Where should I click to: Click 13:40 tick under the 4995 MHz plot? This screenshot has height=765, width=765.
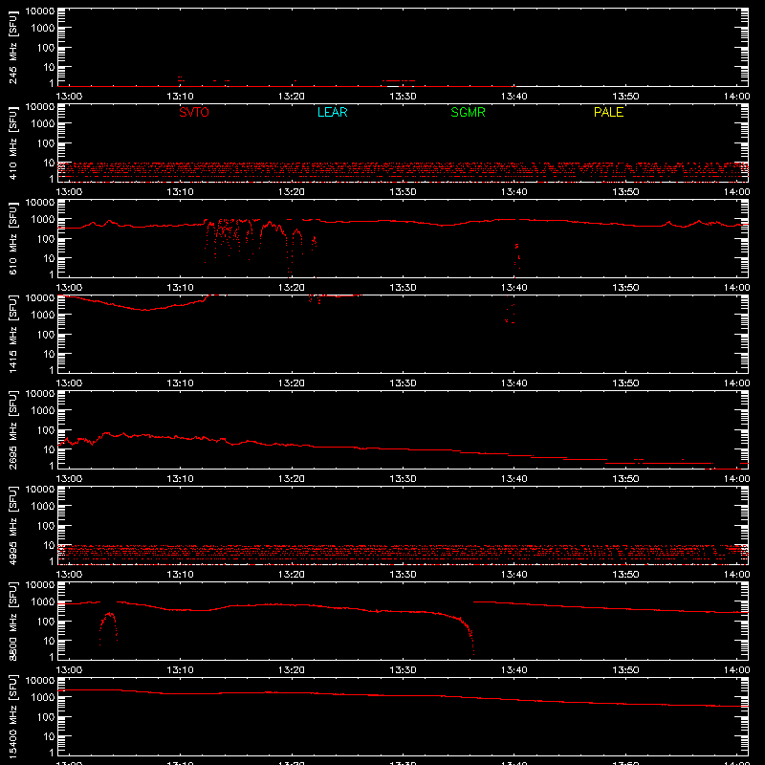(514, 575)
